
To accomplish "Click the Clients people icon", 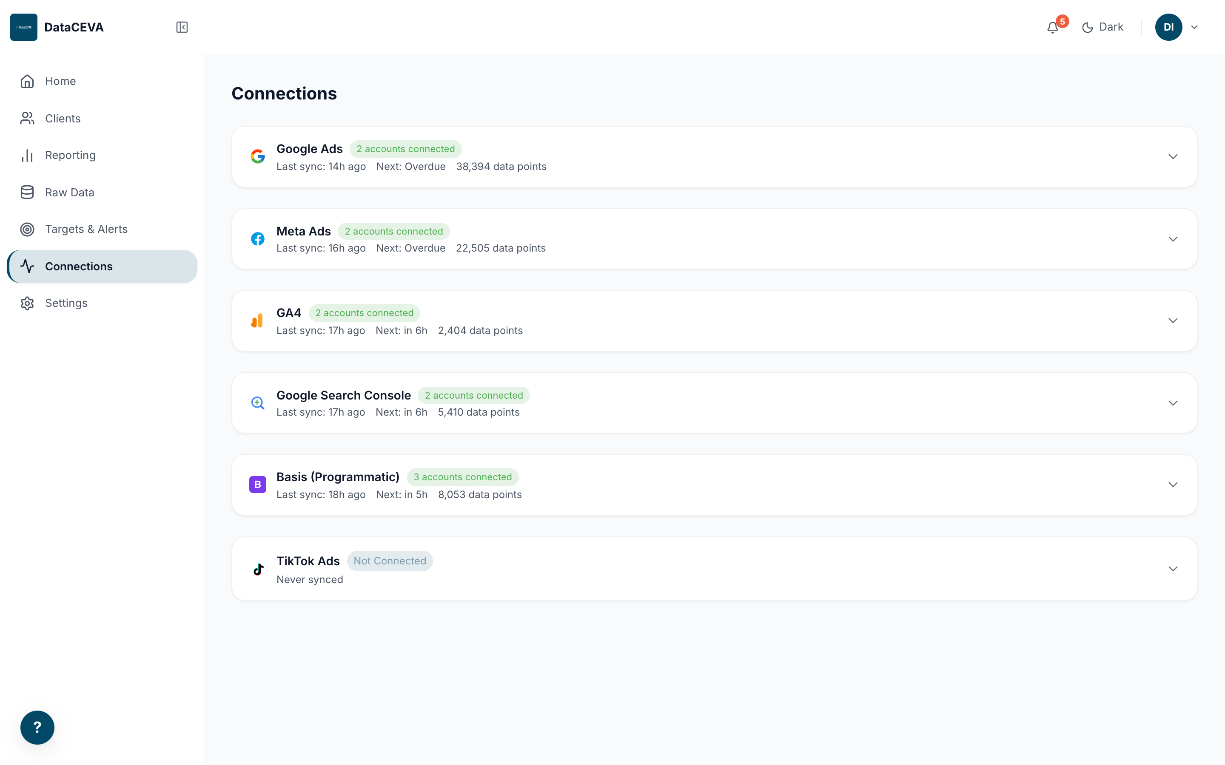I will point(27,119).
